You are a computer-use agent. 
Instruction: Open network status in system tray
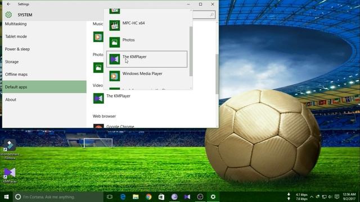pos(324,197)
